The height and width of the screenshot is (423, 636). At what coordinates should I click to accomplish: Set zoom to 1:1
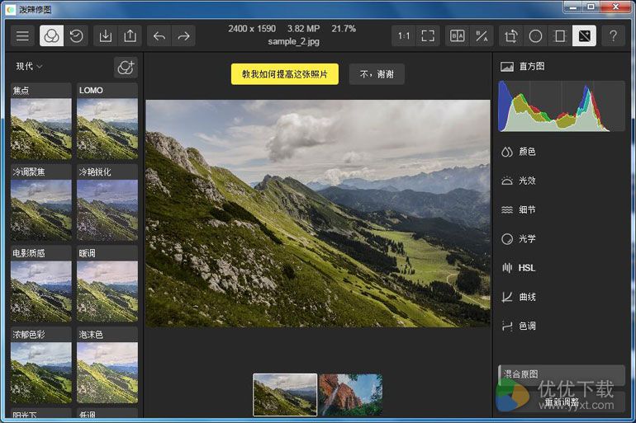tap(404, 36)
